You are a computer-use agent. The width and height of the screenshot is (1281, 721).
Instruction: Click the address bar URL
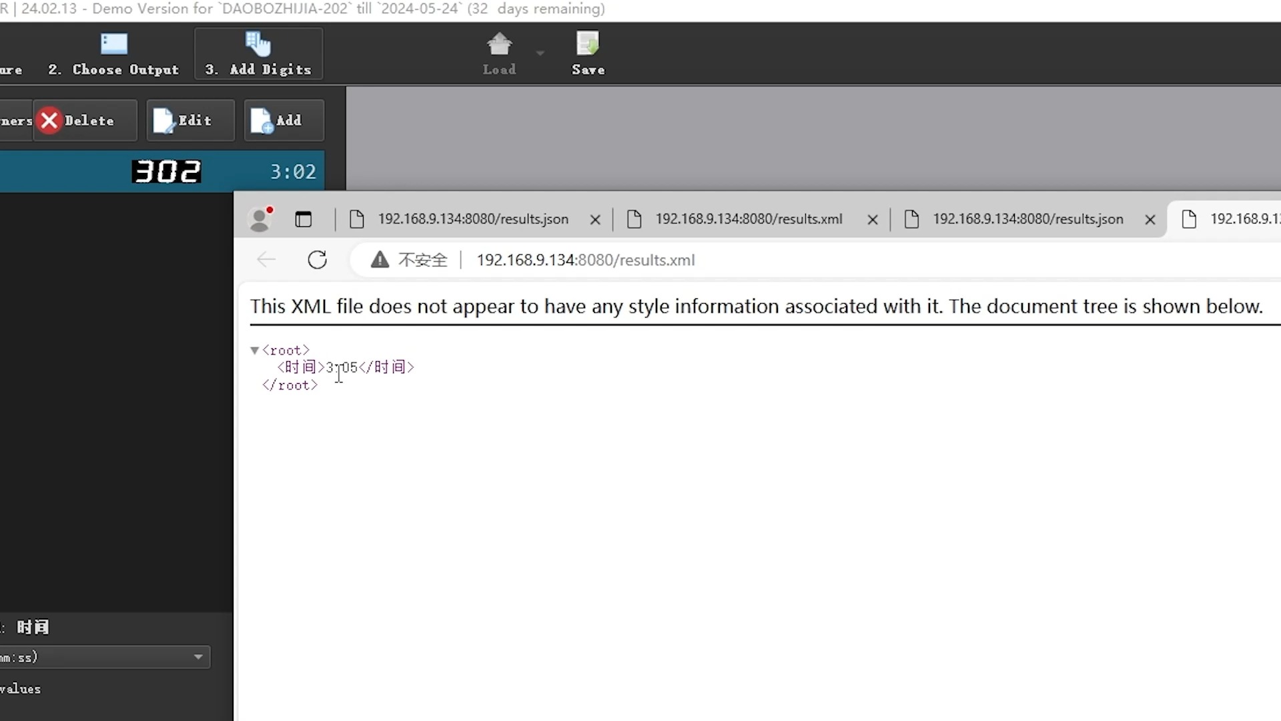pyautogui.click(x=586, y=260)
